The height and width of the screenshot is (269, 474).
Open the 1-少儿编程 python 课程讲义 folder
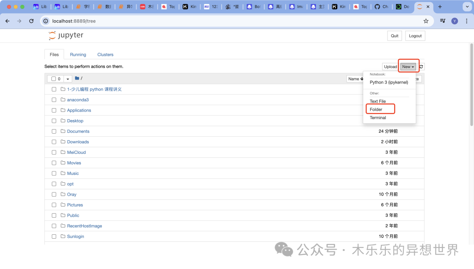[94, 89]
